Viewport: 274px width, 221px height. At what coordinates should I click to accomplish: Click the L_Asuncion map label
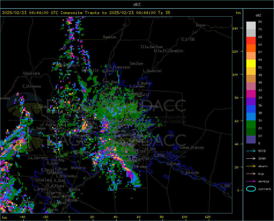(152, 71)
